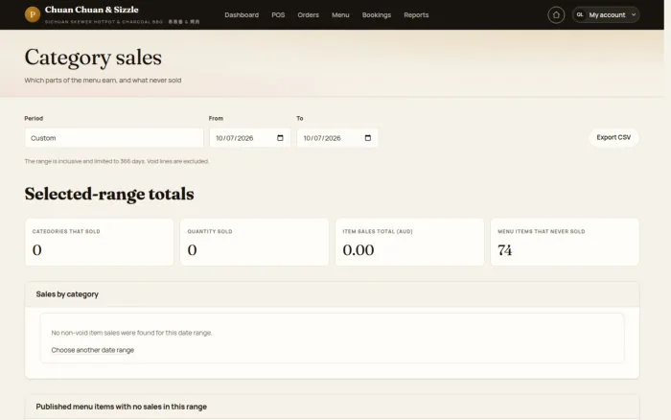This screenshot has height=420, width=671.
Task: Follow the Choose another date range link
Action: tap(92, 350)
